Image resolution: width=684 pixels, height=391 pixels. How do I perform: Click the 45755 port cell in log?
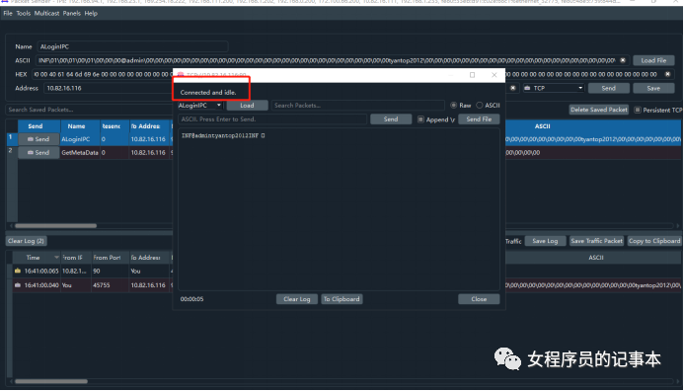coord(110,285)
